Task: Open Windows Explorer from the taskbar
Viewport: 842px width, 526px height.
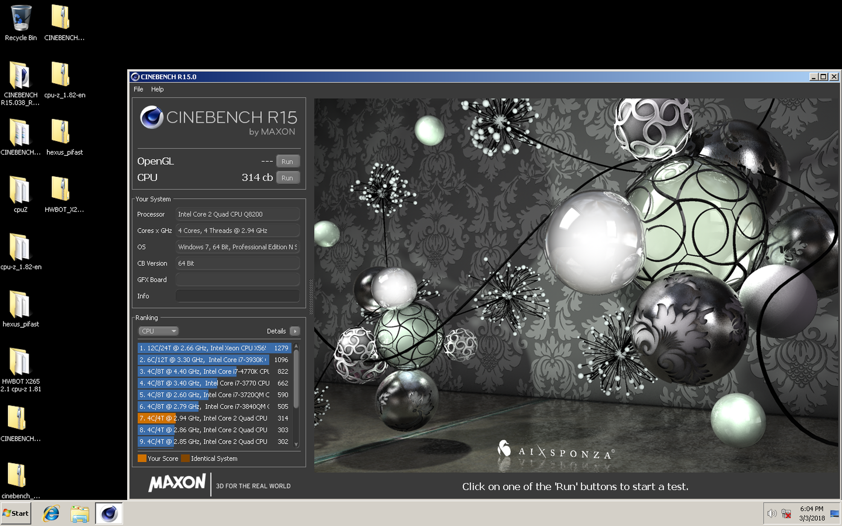Action: click(x=79, y=513)
